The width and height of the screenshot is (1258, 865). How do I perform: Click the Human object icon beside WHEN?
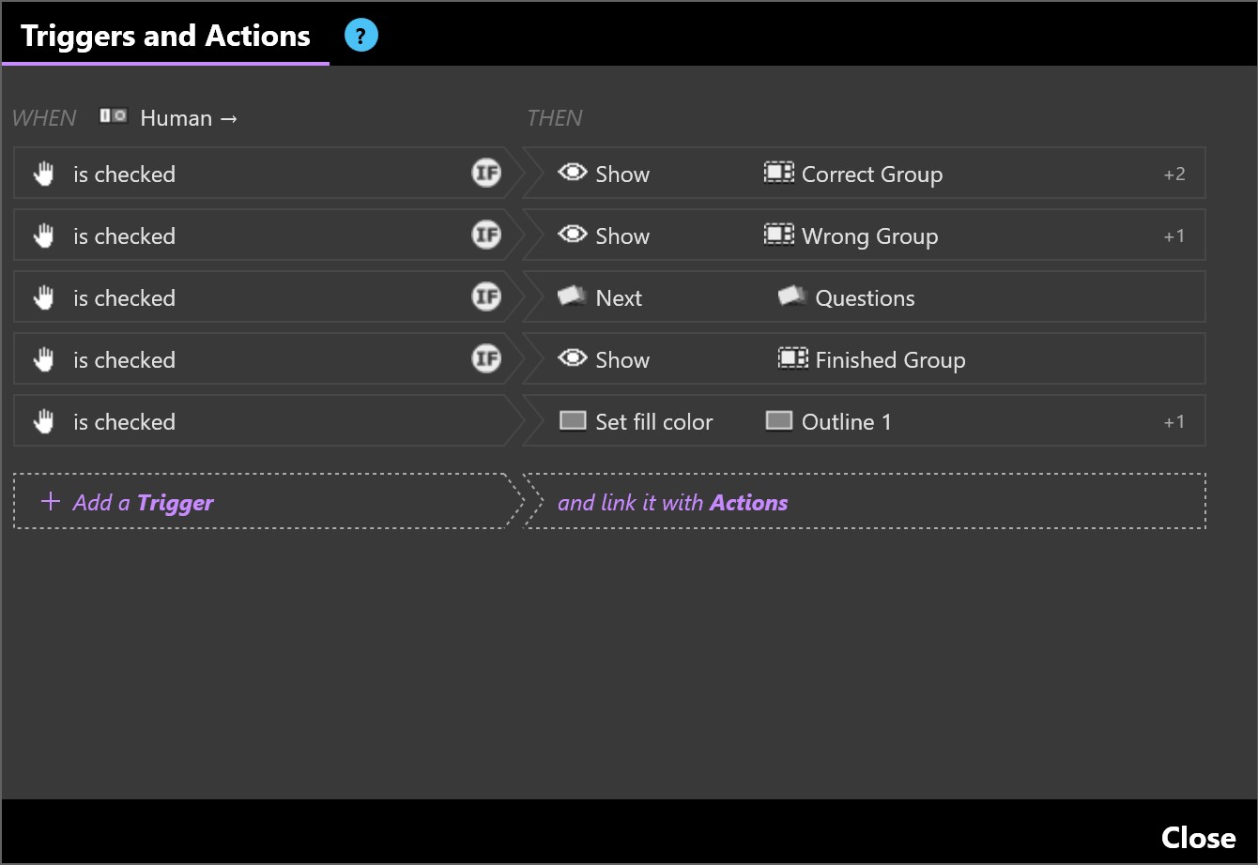[x=114, y=116]
